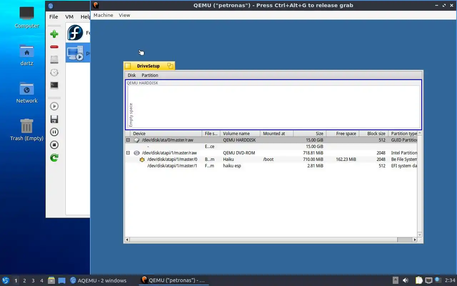Click the terminal console icon in AQEMU toolbar
Screen dimensions: 457x286
54,85
